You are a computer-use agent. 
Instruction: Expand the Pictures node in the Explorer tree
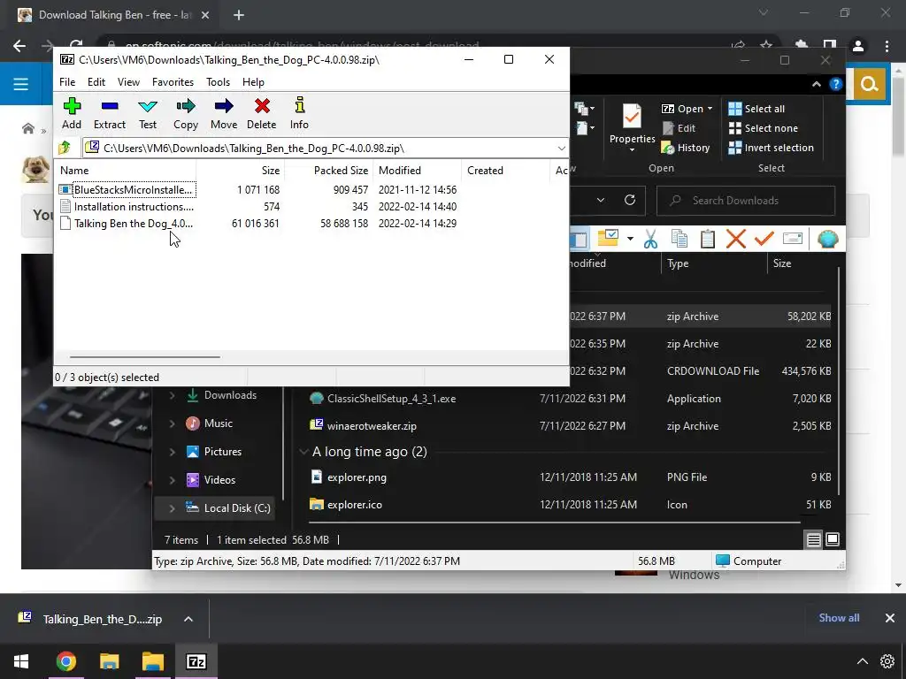172,452
